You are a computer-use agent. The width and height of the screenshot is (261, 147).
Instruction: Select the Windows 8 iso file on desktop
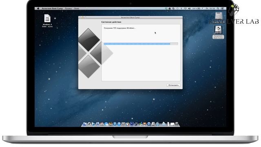47,21
